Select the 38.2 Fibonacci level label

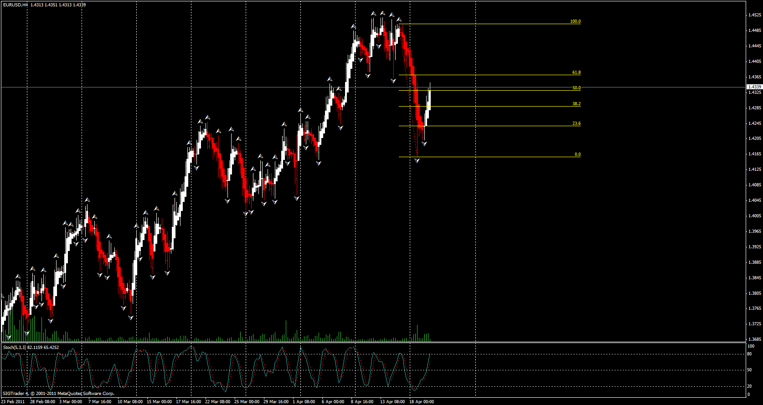coord(576,104)
